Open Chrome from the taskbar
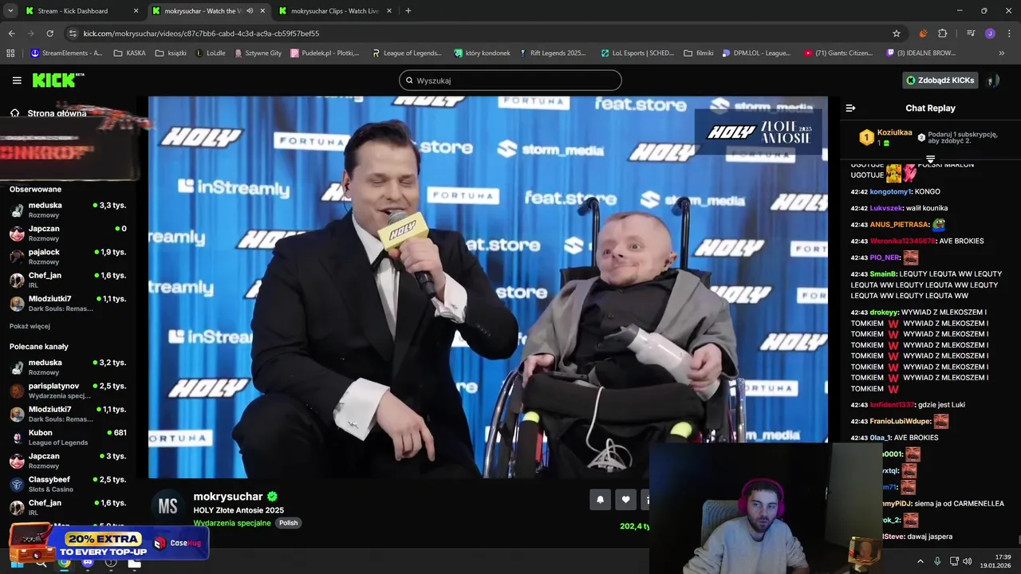Screen dimensions: 1021x574 (x=65, y=562)
